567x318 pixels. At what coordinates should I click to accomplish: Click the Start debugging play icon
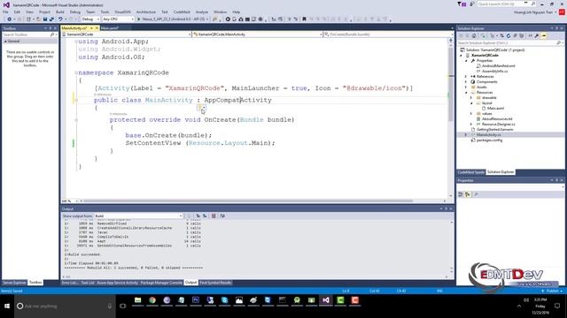pyautogui.click(x=139, y=19)
